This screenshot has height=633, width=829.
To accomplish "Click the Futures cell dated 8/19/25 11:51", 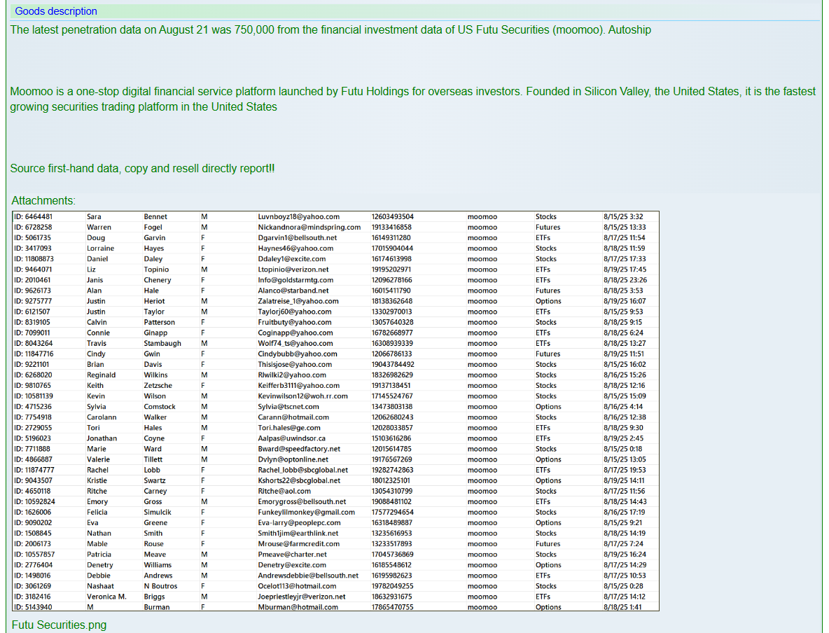I will point(548,354).
